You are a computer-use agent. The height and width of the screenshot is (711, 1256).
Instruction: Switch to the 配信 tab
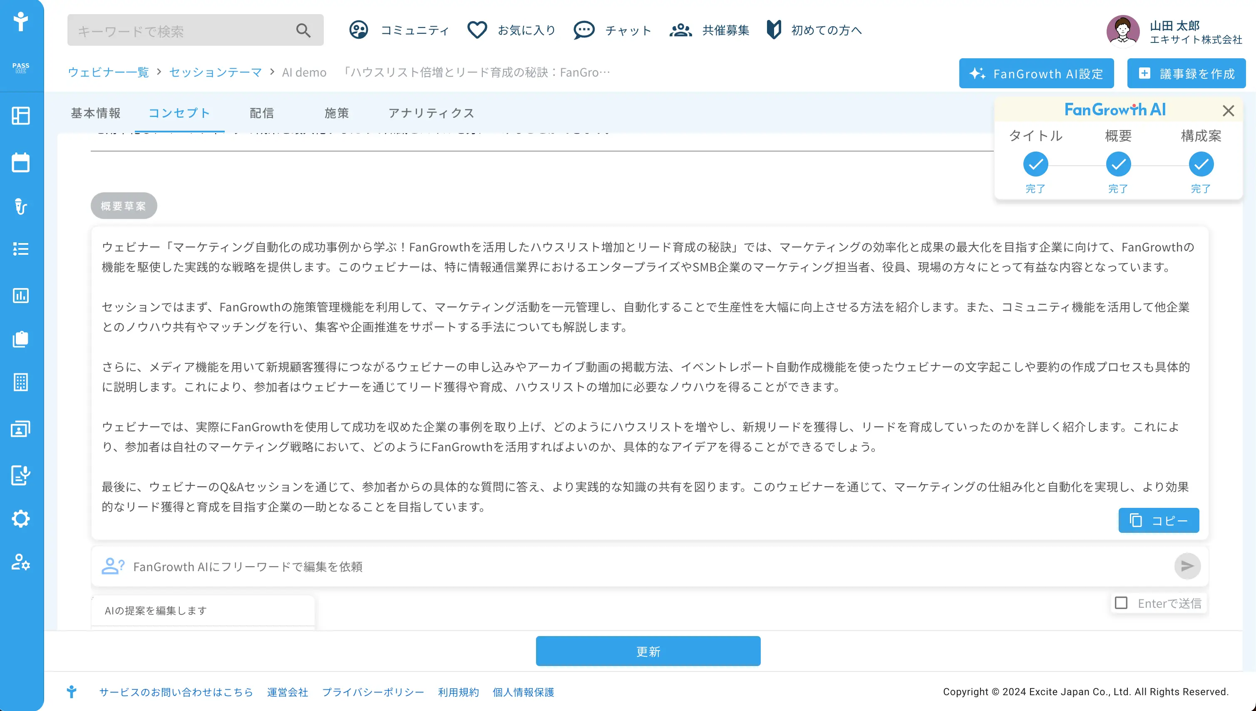coord(262,113)
